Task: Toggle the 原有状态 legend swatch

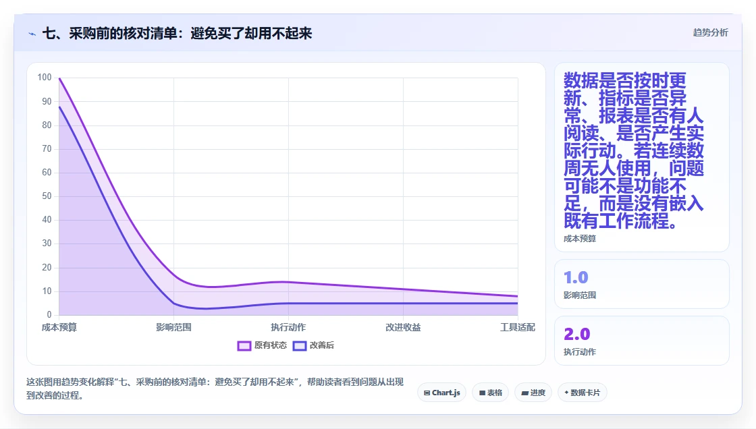Action: point(244,345)
